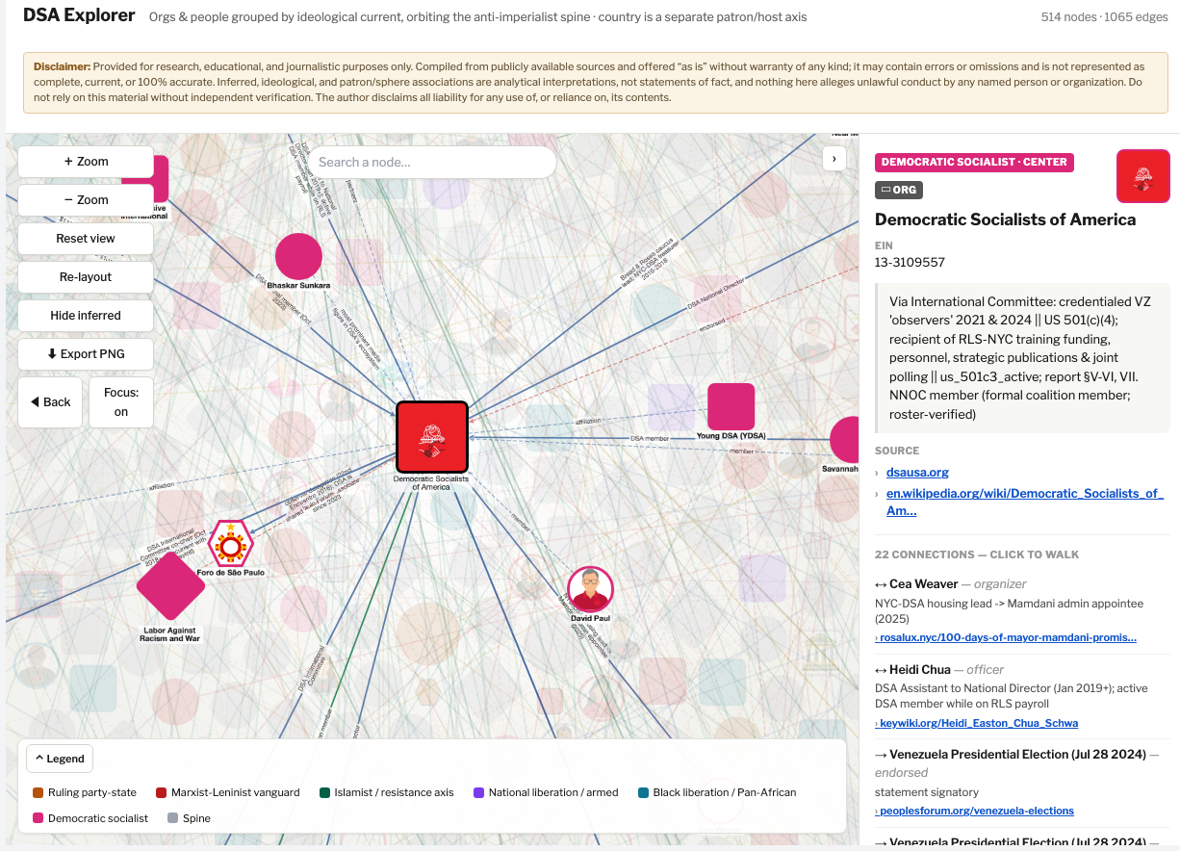Click the Marxist-Leninist vanguard legend swatch
Screen dimensions: 1180x851
coord(161,792)
